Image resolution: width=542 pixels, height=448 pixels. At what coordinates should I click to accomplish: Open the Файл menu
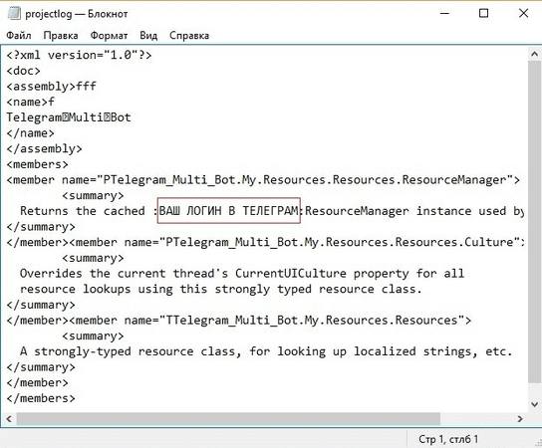pyautogui.click(x=19, y=35)
